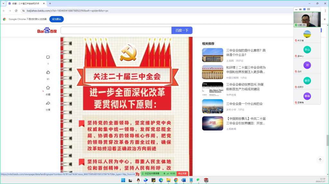The height and width of the screenshot is (184, 329).
Task: Open Chrome three-dot menu
Action: pos(325,11)
